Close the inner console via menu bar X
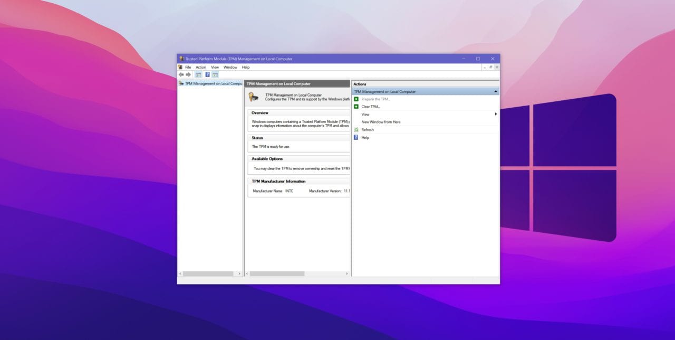 (x=496, y=67)
